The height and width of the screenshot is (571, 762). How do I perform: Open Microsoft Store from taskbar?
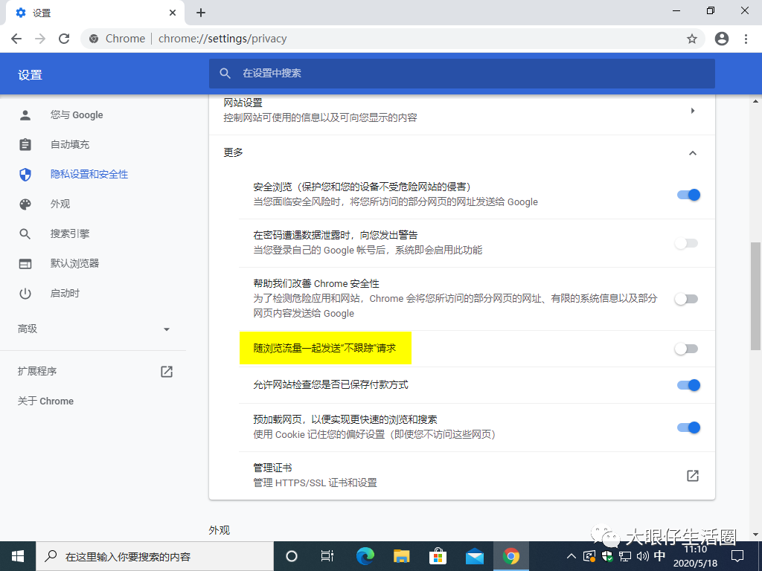438,556
